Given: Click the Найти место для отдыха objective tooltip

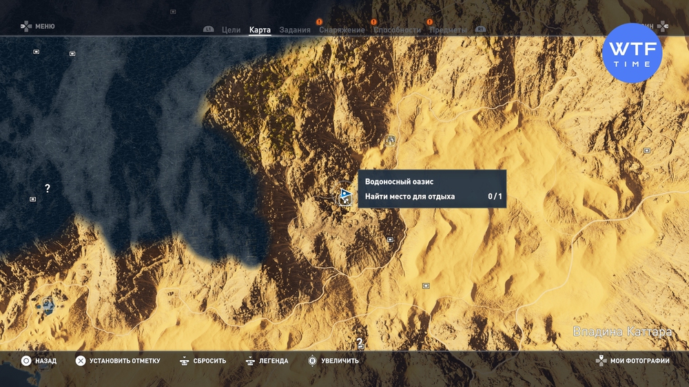Looking at the screenshot, I should 432,196.
